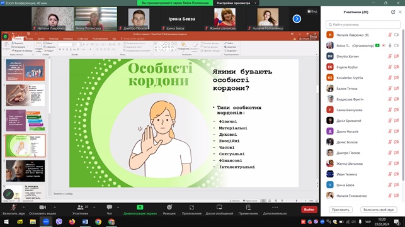
Task: Open the Notes (Примечания) icon
Action: (248, 210)
